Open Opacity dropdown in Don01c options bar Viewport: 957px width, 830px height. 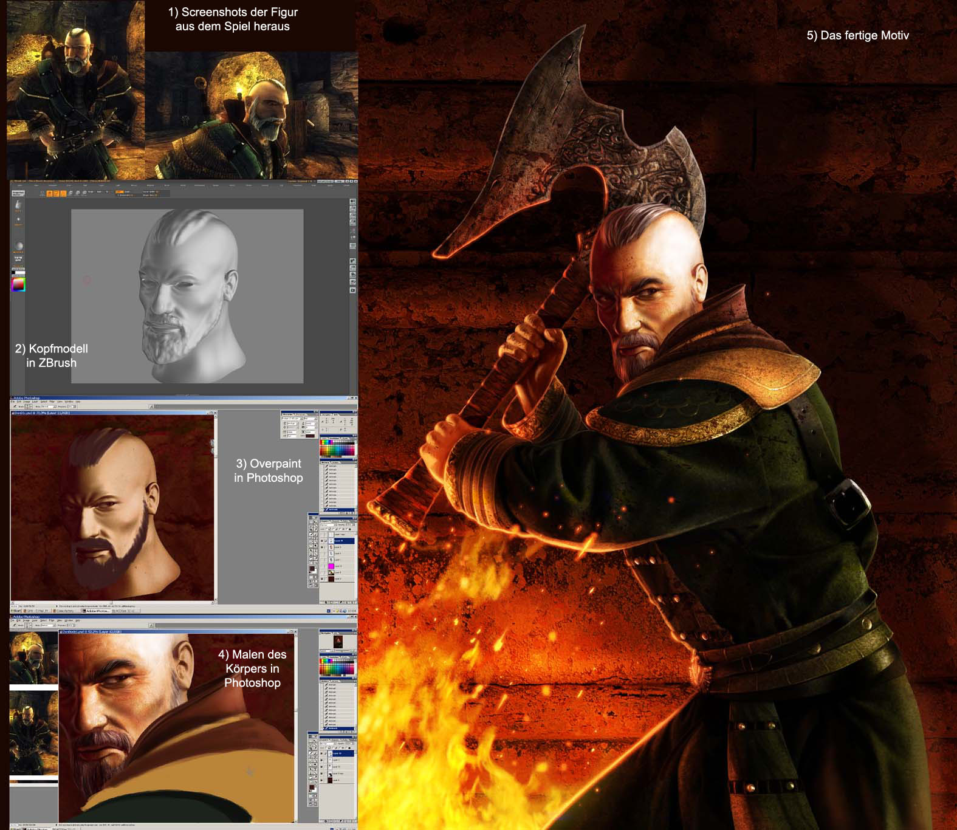click(72, 406)
